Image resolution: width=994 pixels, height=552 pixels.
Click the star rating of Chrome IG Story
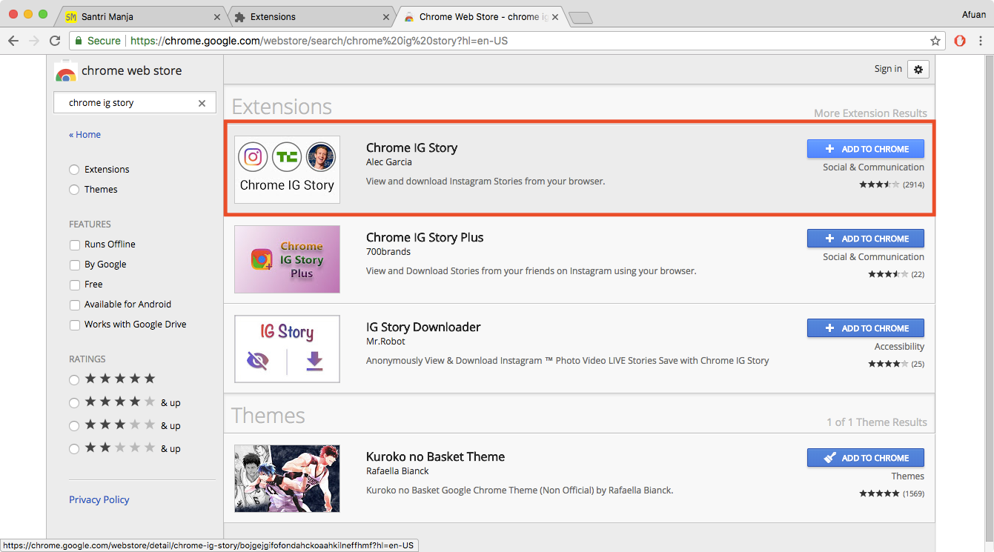point(879,184)
